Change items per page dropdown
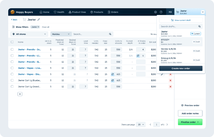The height and width of the screenshot is (137, 214). [141, 125]
